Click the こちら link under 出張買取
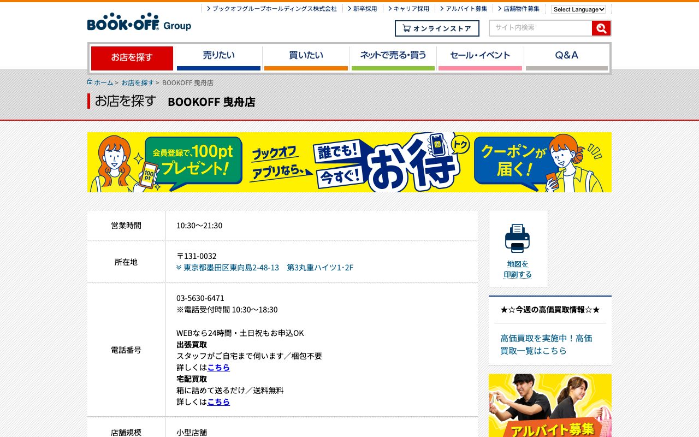Screen dimensions: 699x437 (218, 367)
